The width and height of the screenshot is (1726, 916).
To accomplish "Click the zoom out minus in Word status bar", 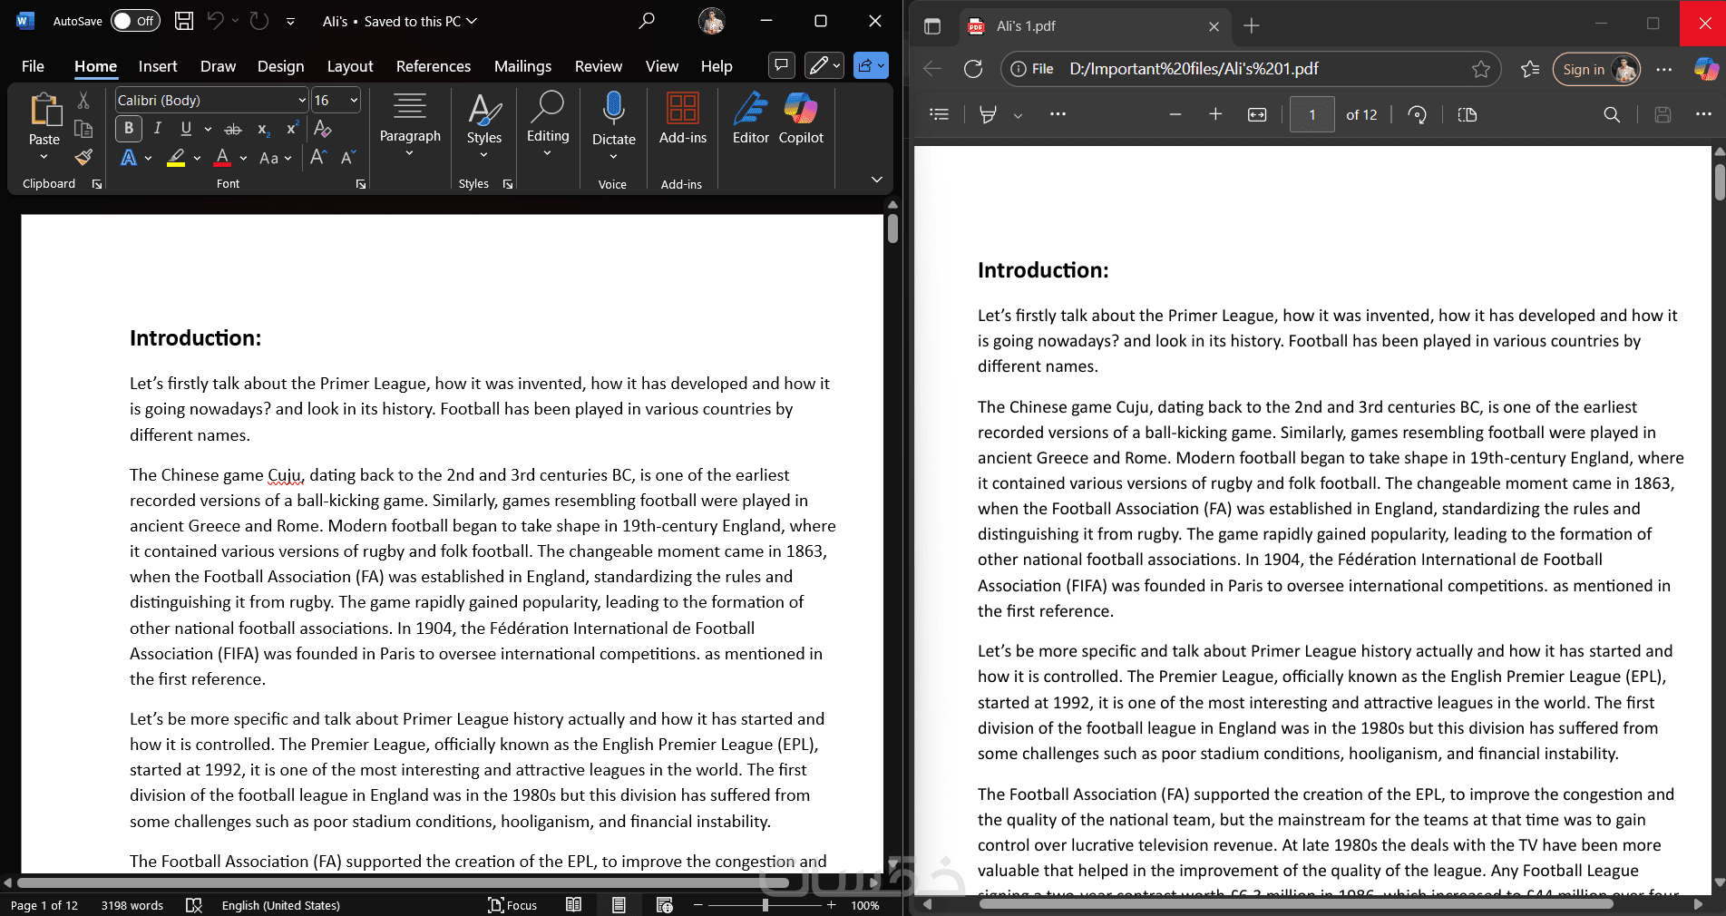I will pyautogui.click(x=698, y=905).
